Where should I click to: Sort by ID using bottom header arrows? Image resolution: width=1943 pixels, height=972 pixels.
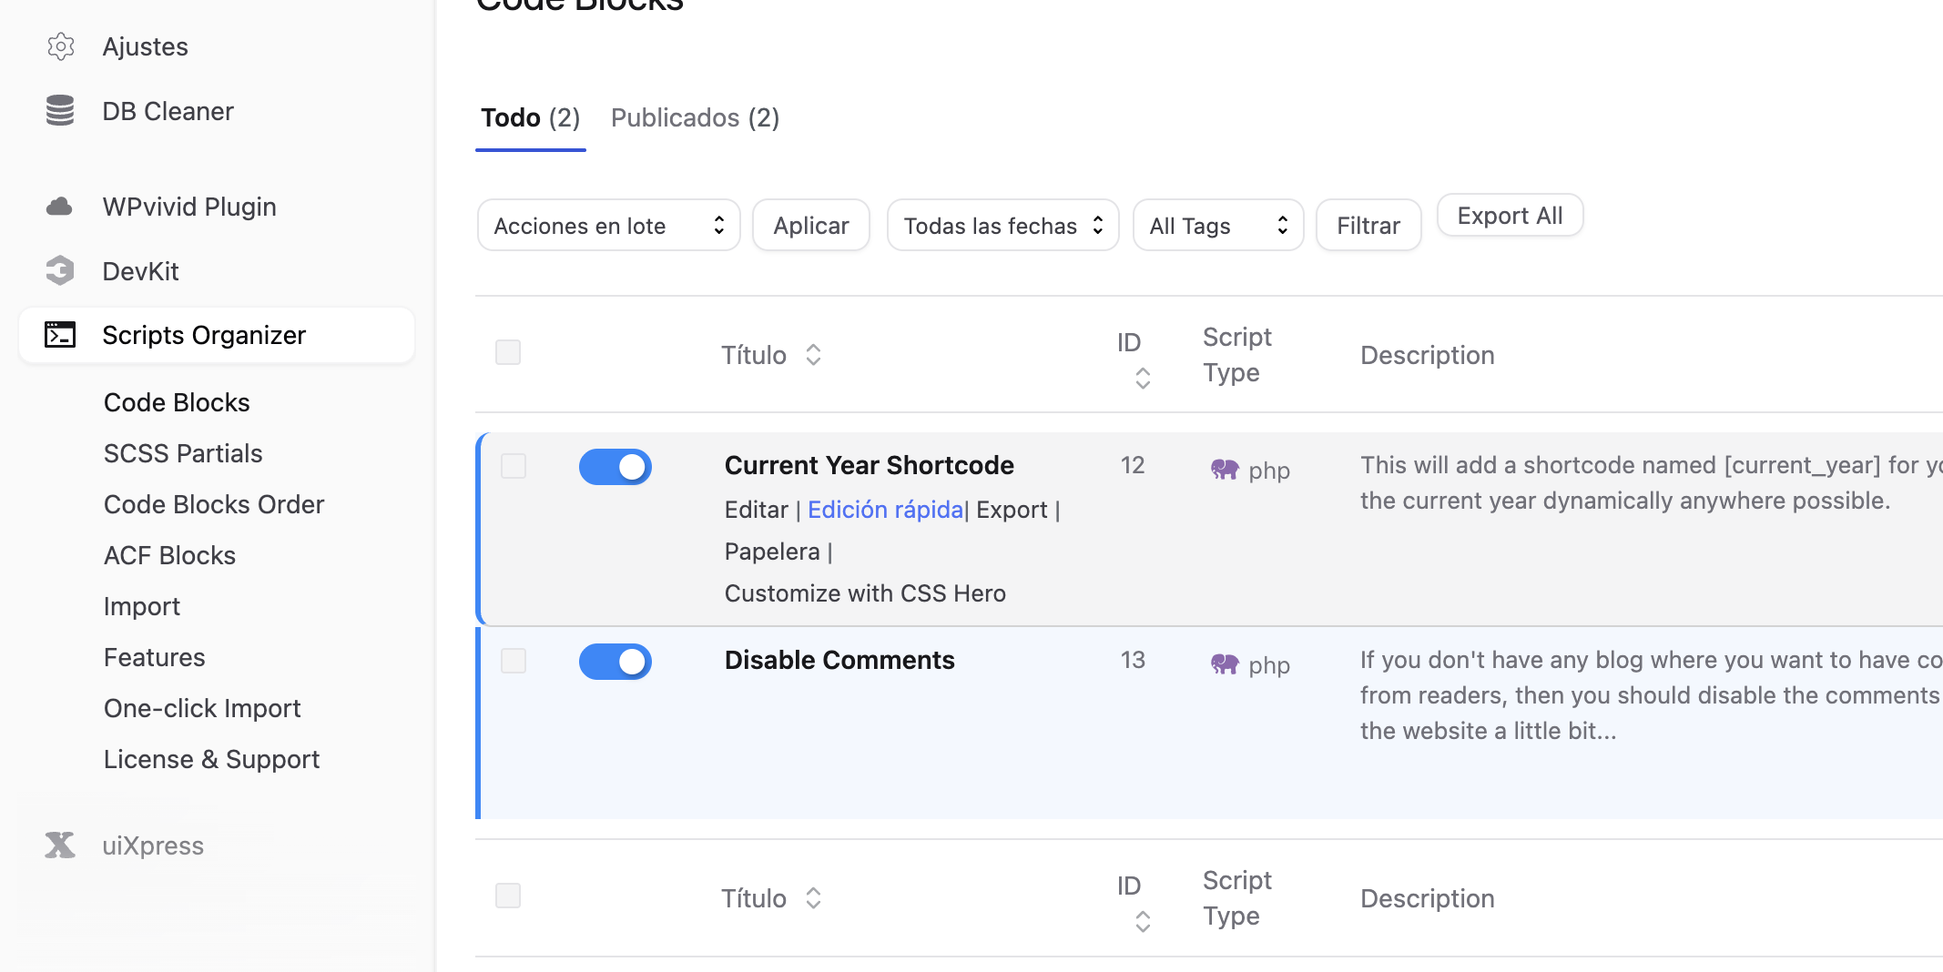coord(1143,922)
